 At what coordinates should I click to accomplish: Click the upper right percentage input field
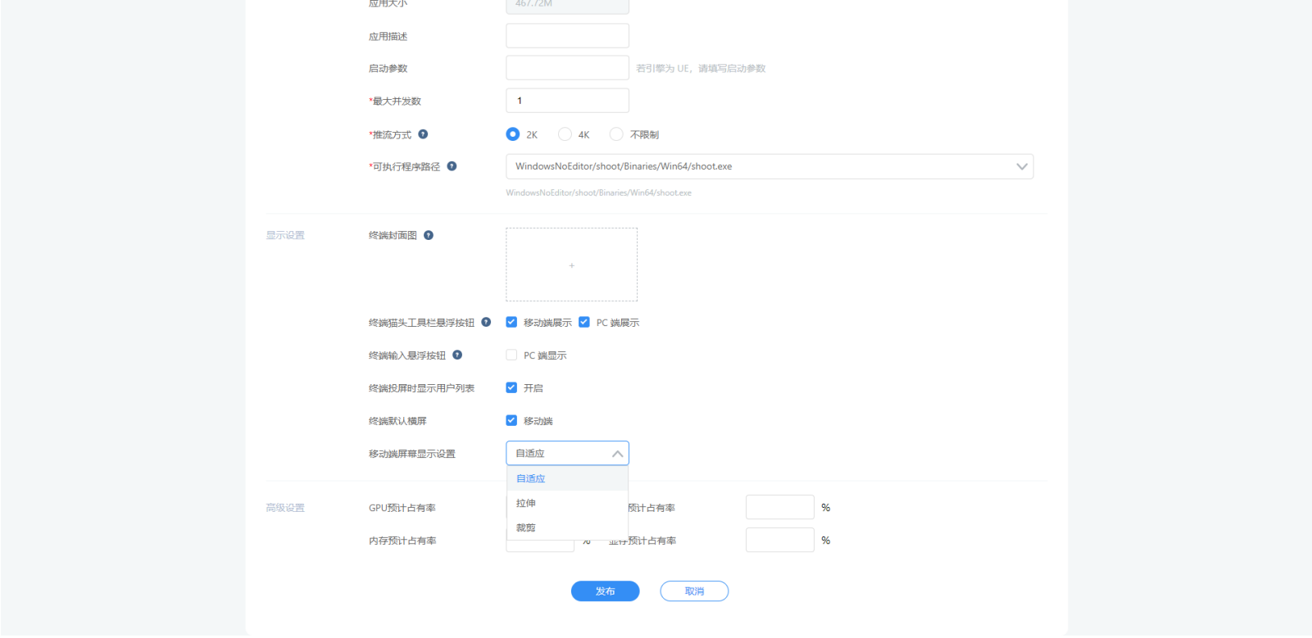(780, 507)
